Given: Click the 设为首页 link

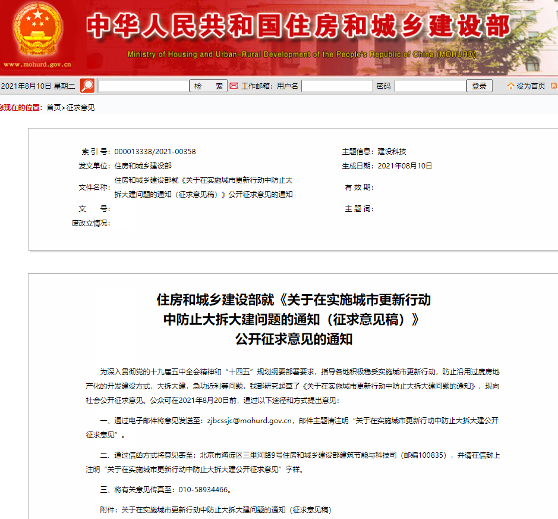Looking at the screenshot, I should coord(531,86).
